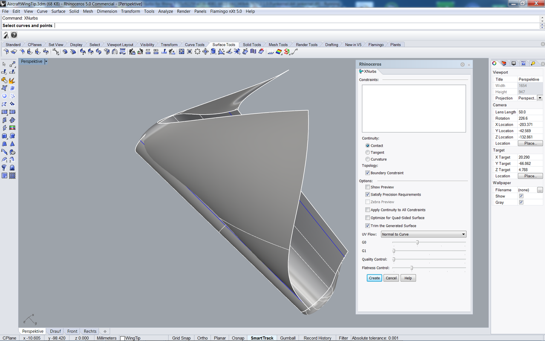The width and height of the screenshot is (545, 341).
Task: Click the first Surface Tools toolbar icon
Action: click(6, 51)
